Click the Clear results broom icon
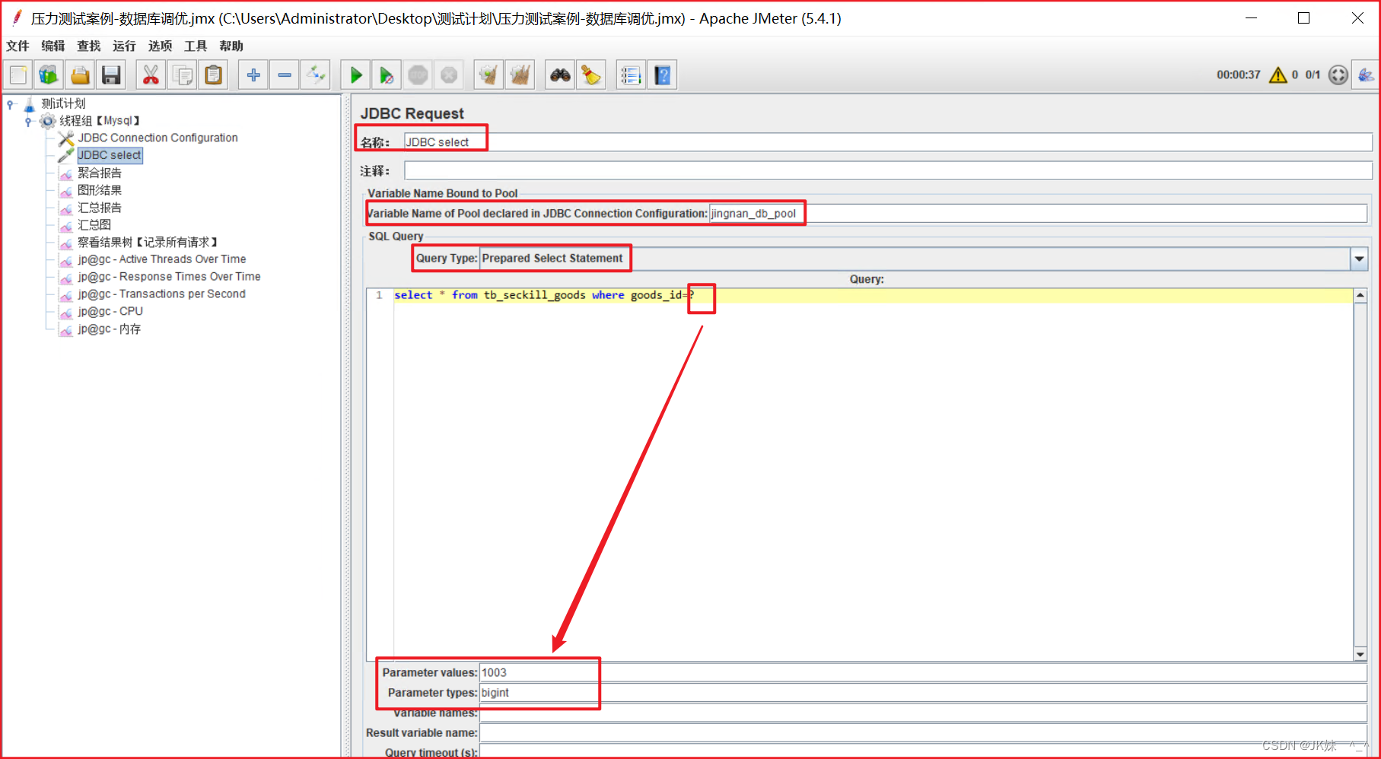The height and width of the screenshot is (759, 1381). pyautogui.click(x=488, y=75)
